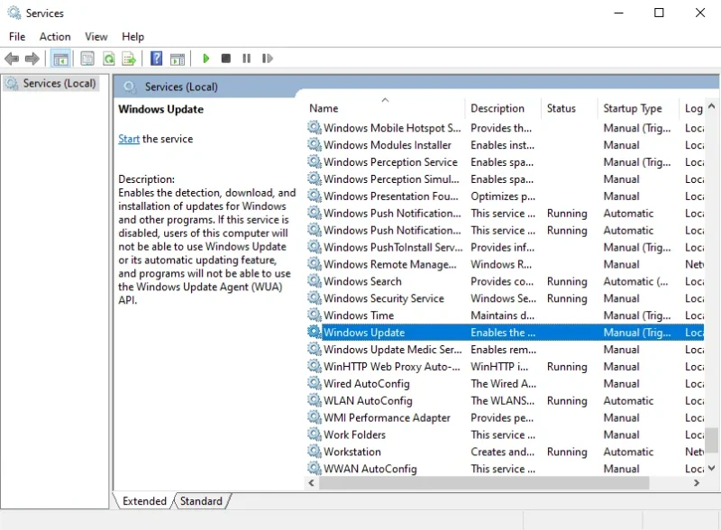The image size is (721, 530).
Task: Select WinHTTP Web Proxy Auto-Discovery service
Action: [x=505, y=366]
